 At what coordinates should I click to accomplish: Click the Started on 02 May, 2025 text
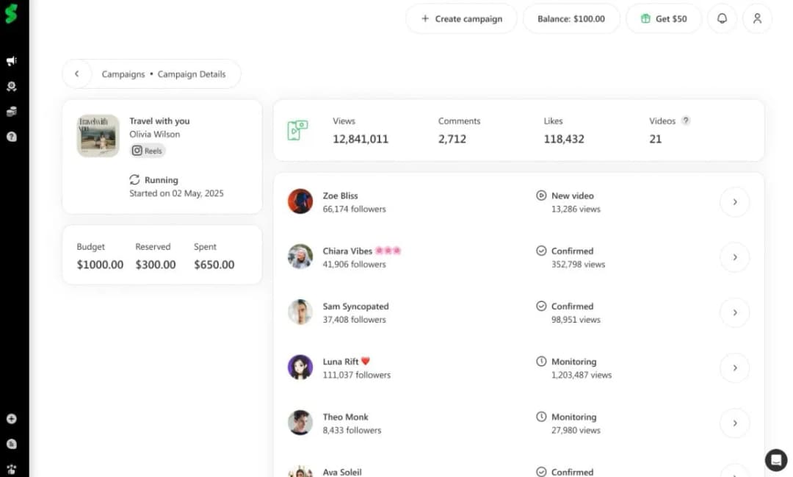tap(176, 193)
